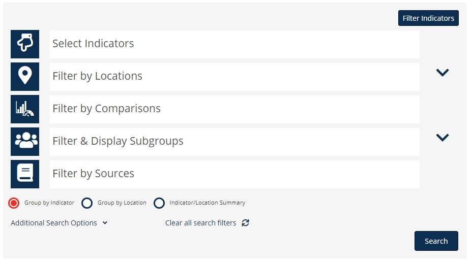472x263 pixels.
Task: Expand Additional Search Options
Action: [59, 223]
